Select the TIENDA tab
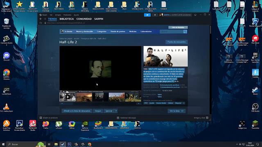 [x=52, y=19]
